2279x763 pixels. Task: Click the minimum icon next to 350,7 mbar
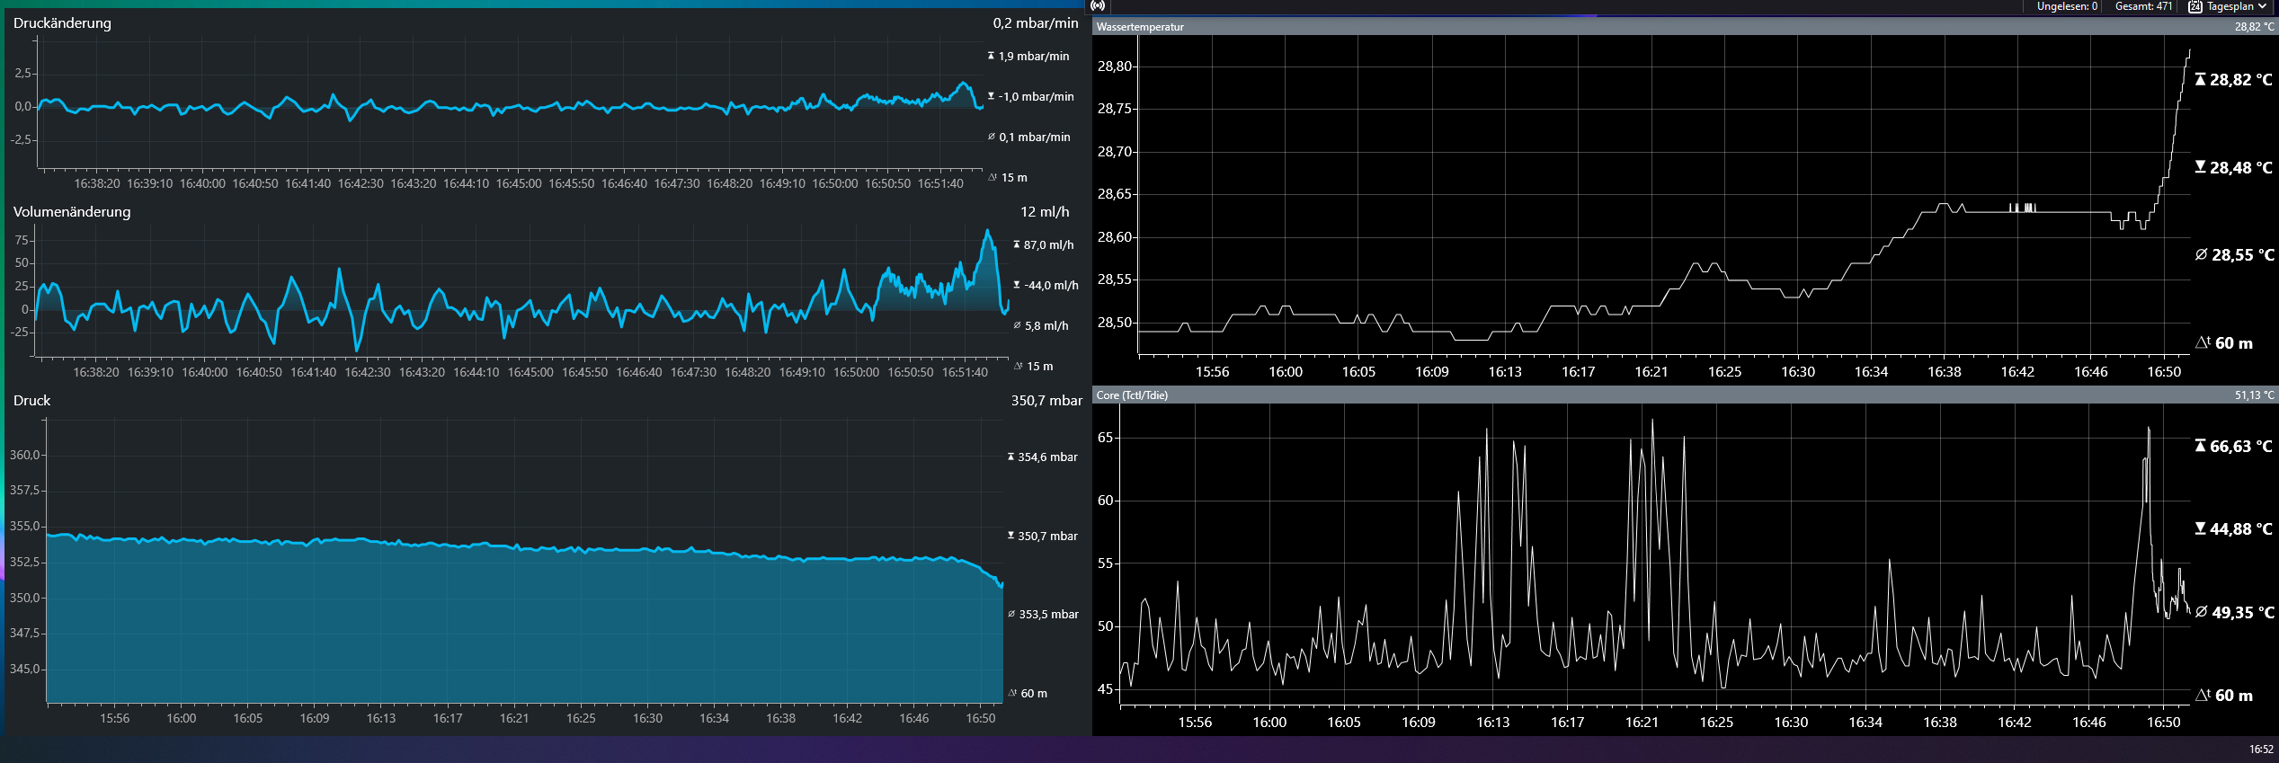click(x=1011, y=536)
